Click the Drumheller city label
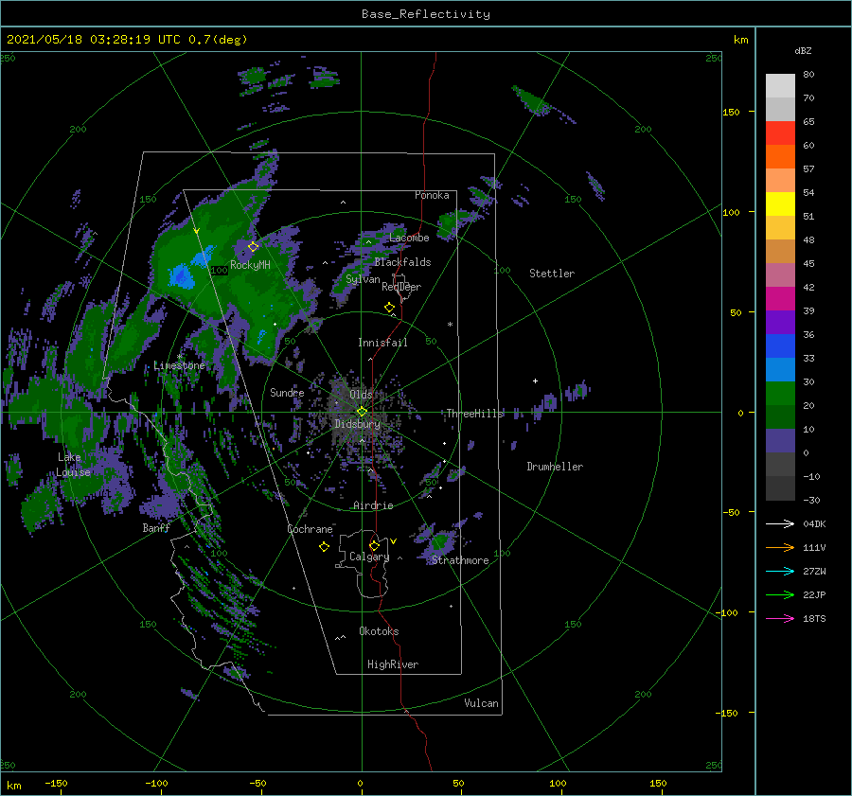Screen dimensions: 852x796 point(555,467)
